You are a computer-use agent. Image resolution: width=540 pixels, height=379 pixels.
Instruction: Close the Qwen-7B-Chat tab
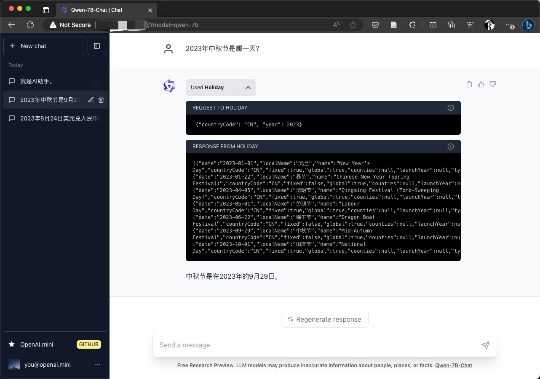point(150,10)
